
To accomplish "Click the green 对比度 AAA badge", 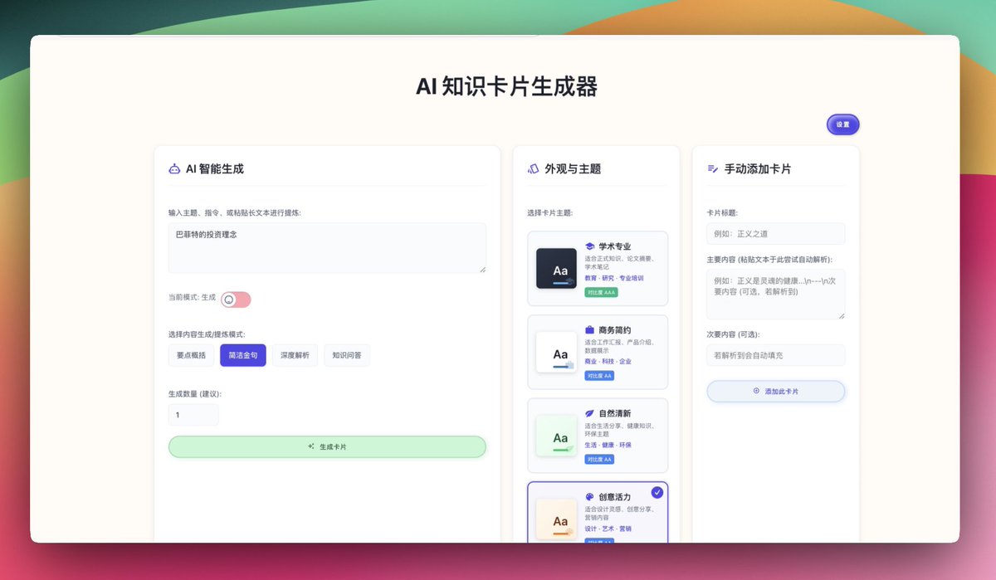I will pos(601,292).
